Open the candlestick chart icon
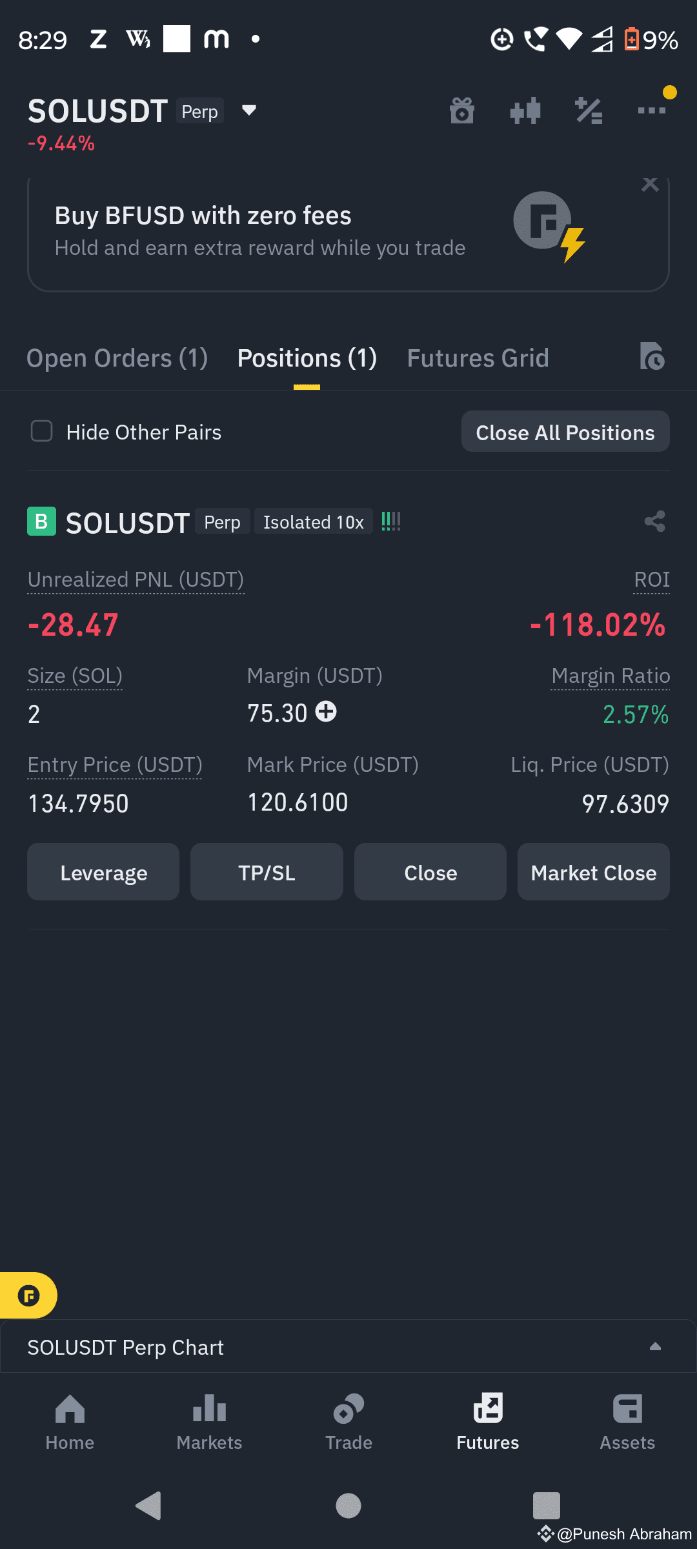Viewport: 697px width, 1549px height. (x=525, y=111)
